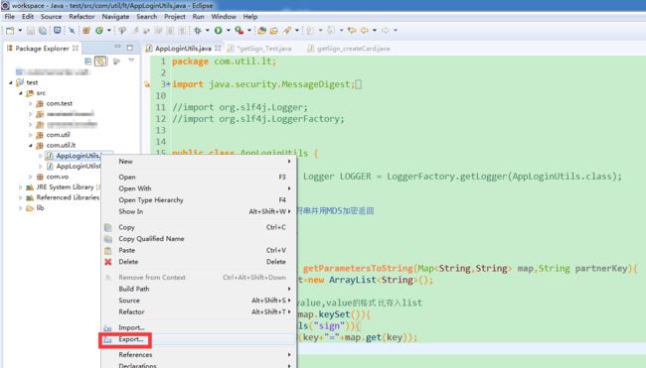Click the External Tools run icon
Viewport: 646px width, 368px height.
(x=239, y=31)
